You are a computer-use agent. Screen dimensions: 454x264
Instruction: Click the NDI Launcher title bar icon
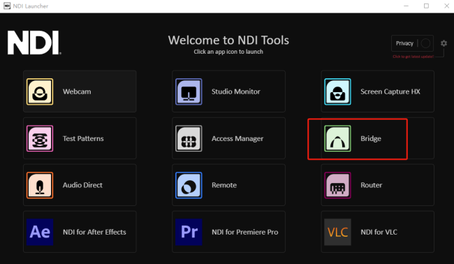point(7,6)
